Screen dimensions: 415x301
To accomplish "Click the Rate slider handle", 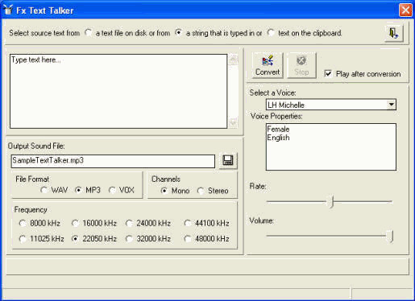I will [332, 201].
